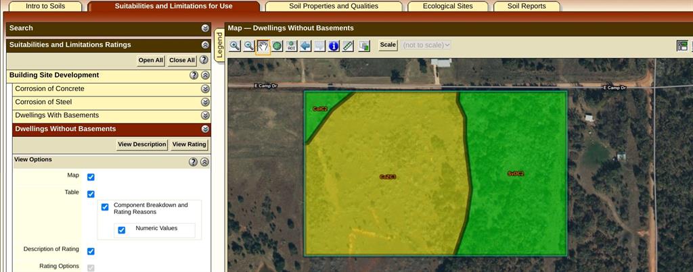This screenshot has height=272, width=693.
Task: Collapse Building Site Development section
Action: coord(205,76)
